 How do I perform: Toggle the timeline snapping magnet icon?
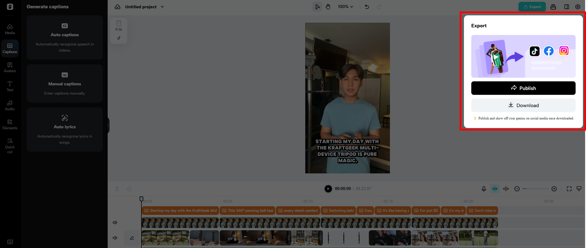pyautogui.click(x=495, y=189)
